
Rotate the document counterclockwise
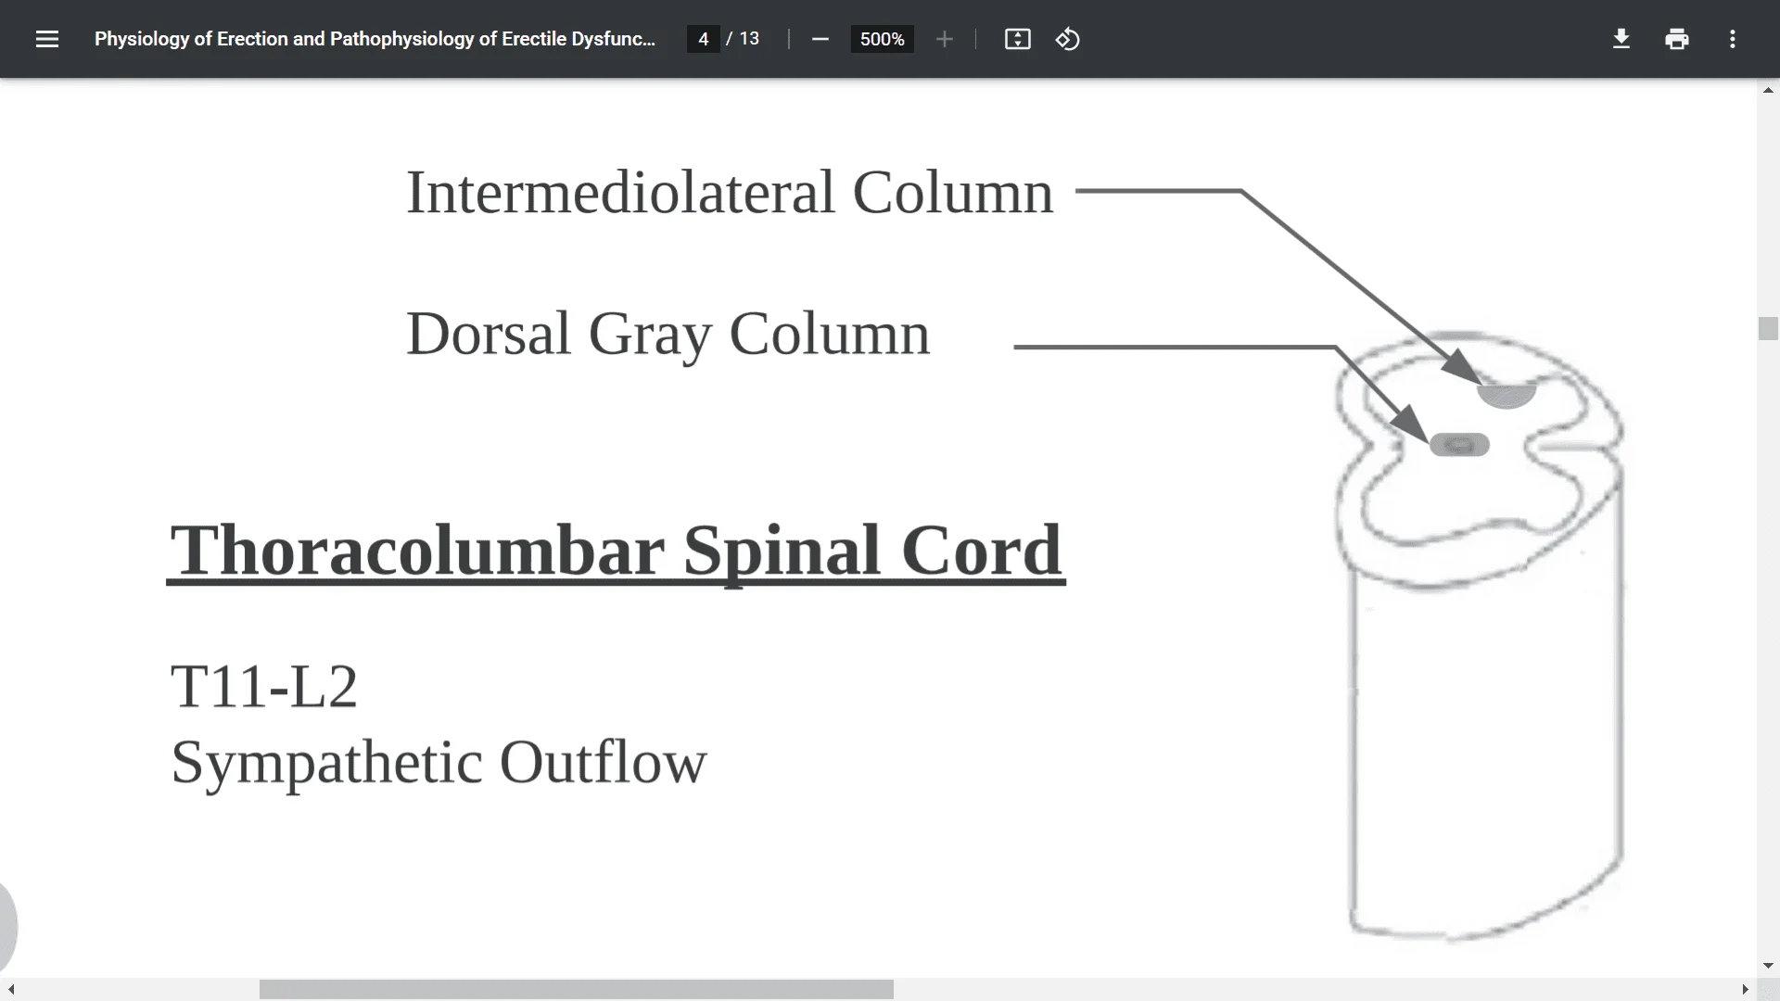click(x=1067, y=39)
